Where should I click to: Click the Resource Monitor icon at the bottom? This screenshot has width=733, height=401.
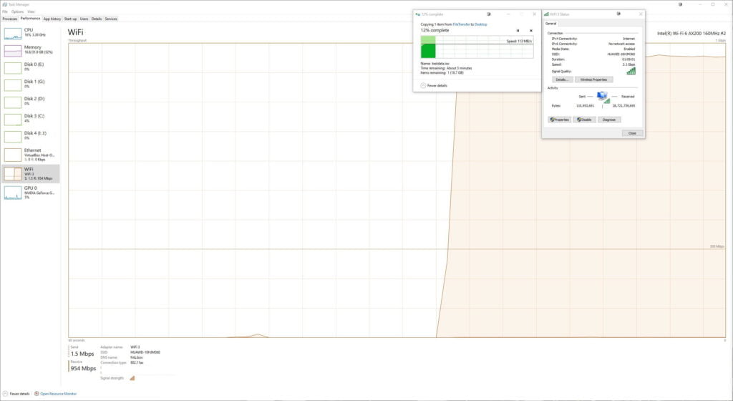(36, 394)
